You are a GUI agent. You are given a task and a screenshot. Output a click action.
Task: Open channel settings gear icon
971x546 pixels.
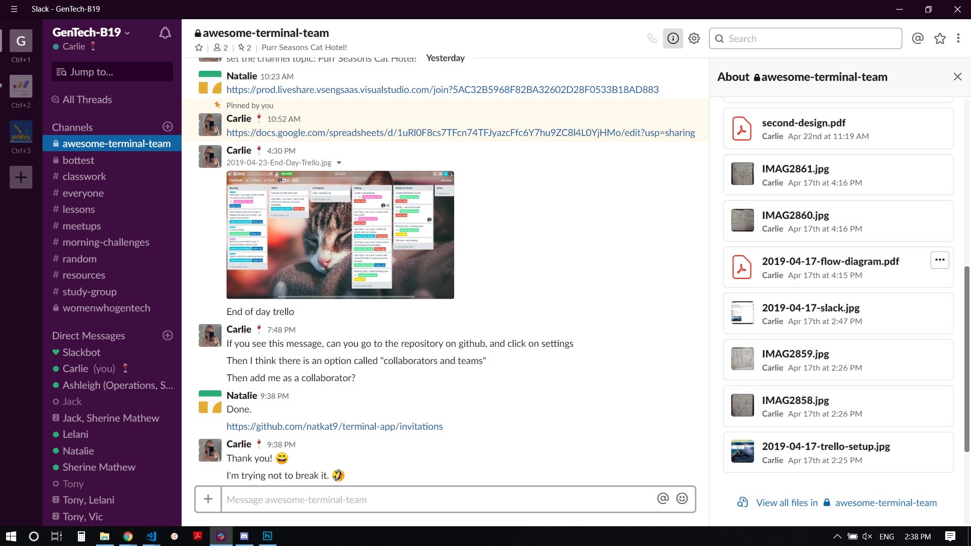694,38
